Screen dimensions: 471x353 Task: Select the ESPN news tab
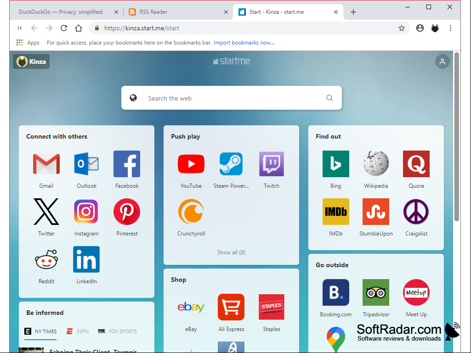point(78,331)
